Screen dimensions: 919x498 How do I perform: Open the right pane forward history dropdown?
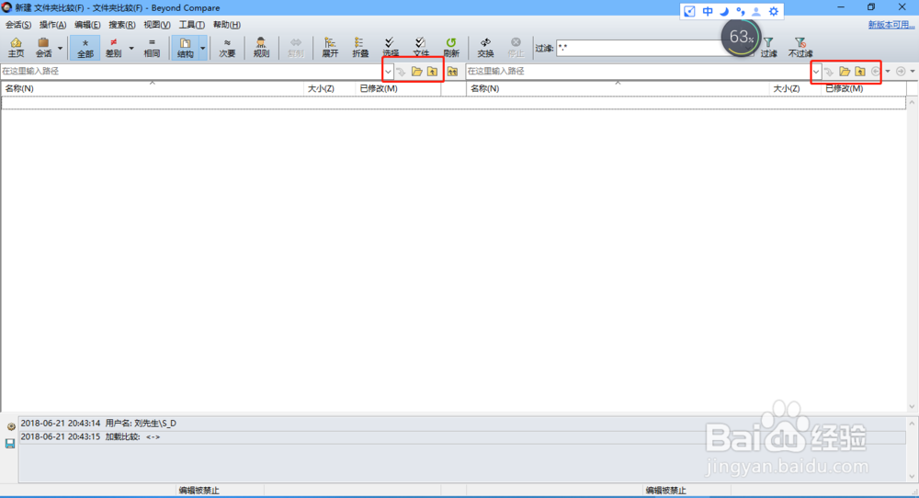pyautogui.click(x=913, y=72)
